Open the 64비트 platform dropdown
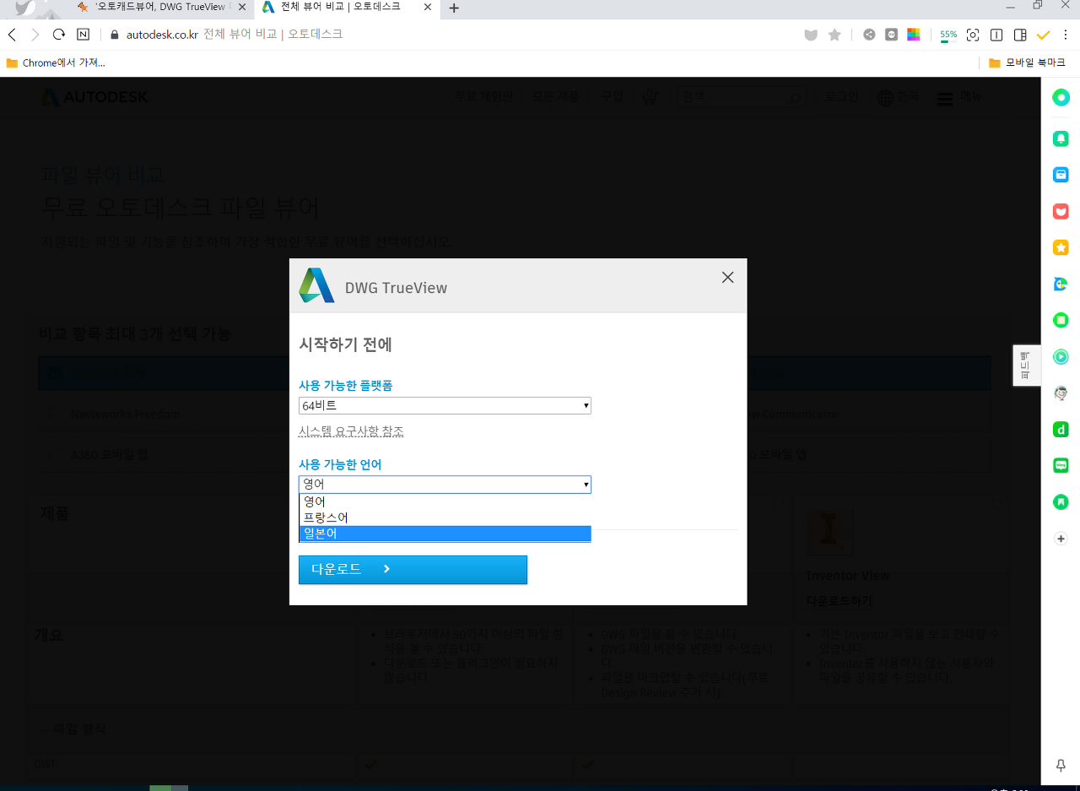 pyautogui.click(x=445, y=406)
